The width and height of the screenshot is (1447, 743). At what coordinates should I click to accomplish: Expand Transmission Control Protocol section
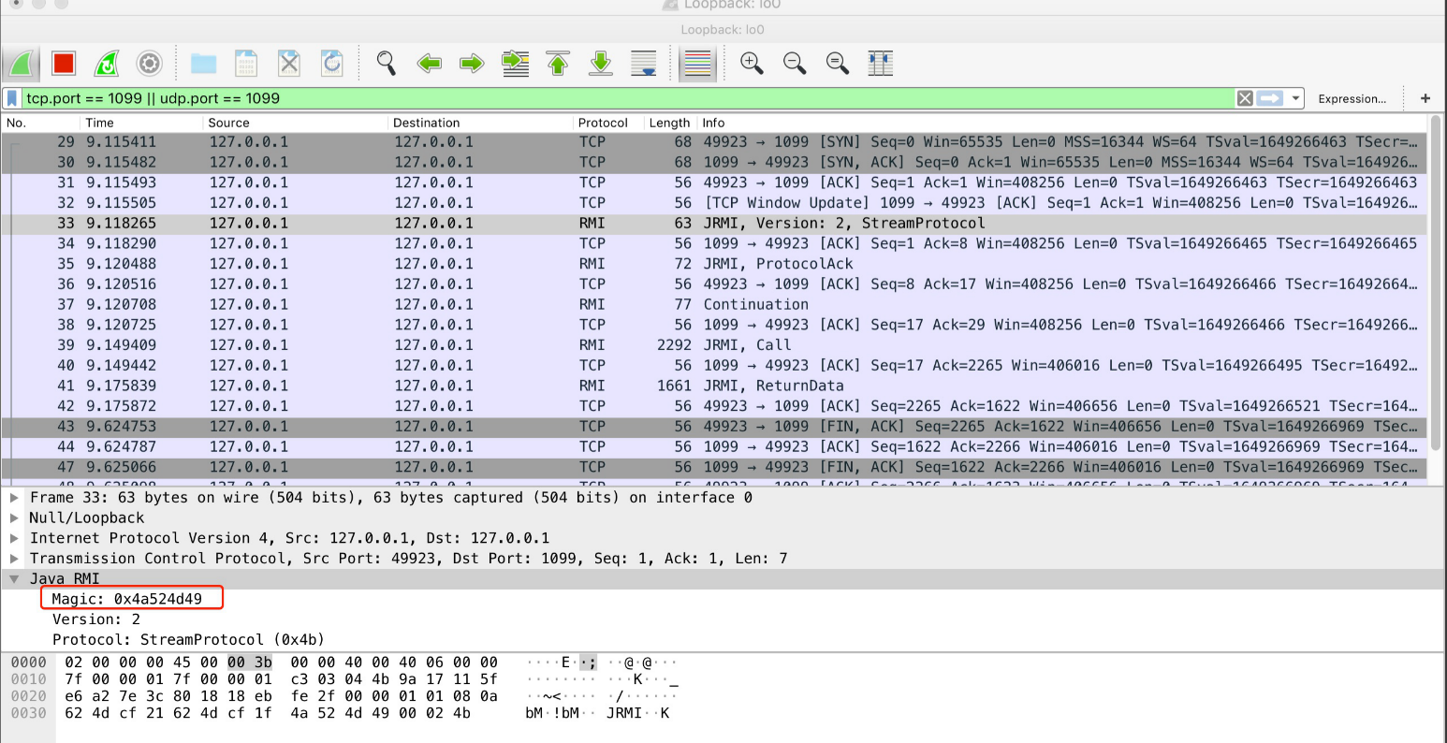(x=14, y=559)
